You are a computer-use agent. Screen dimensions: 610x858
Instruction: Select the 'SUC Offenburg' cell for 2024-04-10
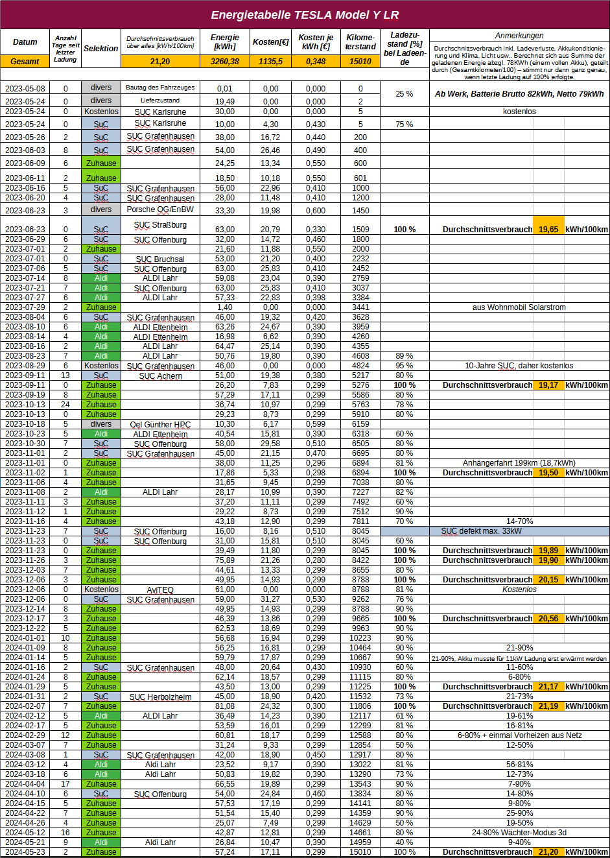tap(160, 794)
